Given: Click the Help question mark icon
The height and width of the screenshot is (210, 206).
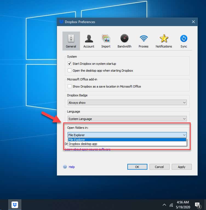Looking at the screenshot, I should tap(65, 167).
